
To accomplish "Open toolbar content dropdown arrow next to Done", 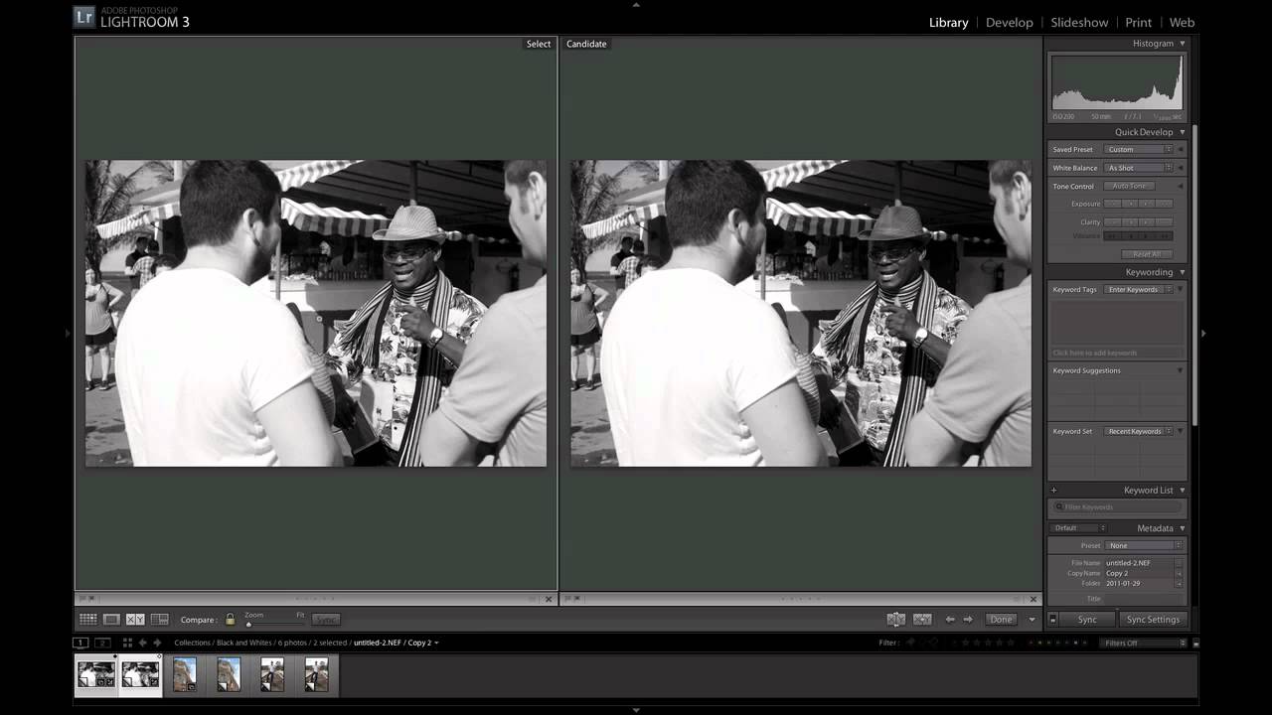I will click(x=1032, y=620).
